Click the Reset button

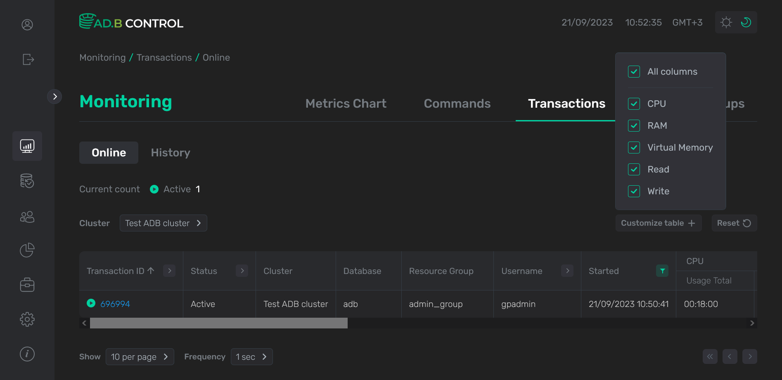tap(734, 223)
